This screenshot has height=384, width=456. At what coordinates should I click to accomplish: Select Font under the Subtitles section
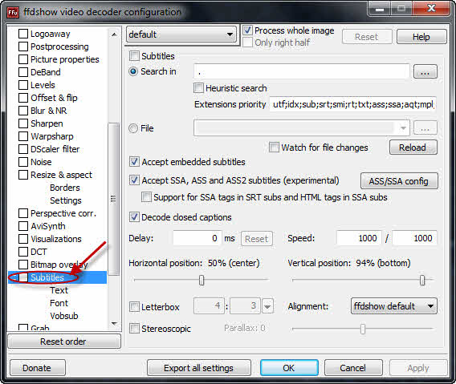(x=59, y=303)
